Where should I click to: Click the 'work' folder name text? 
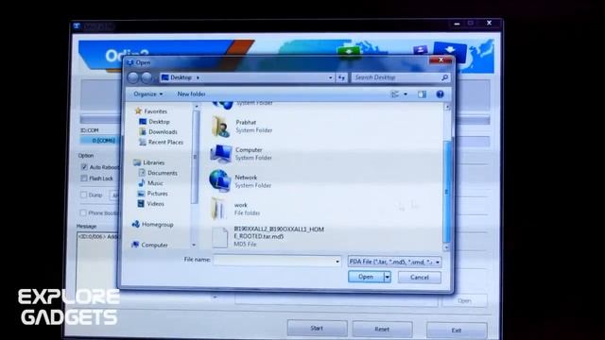pos(241,205)
